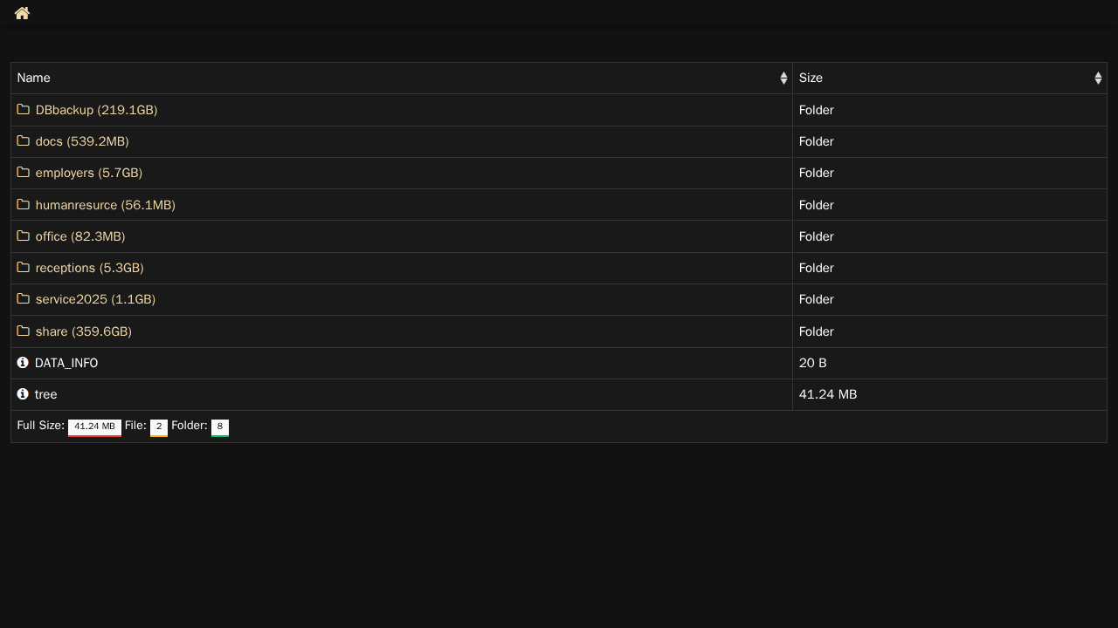
Task: Click the info icon beside DATA_INFO
Action: tap(23, 363)
